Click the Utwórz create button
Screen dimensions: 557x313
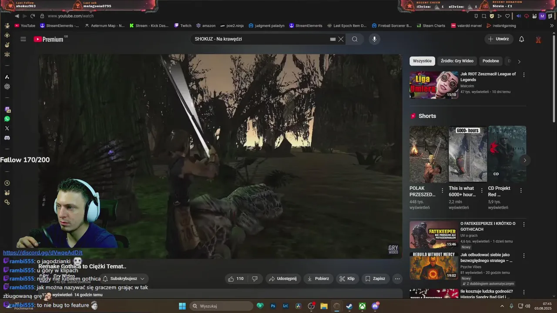pos(498,39)
